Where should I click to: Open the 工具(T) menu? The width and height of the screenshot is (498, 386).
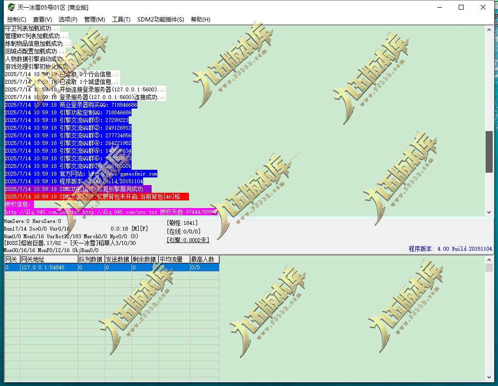tap(121, 19)
